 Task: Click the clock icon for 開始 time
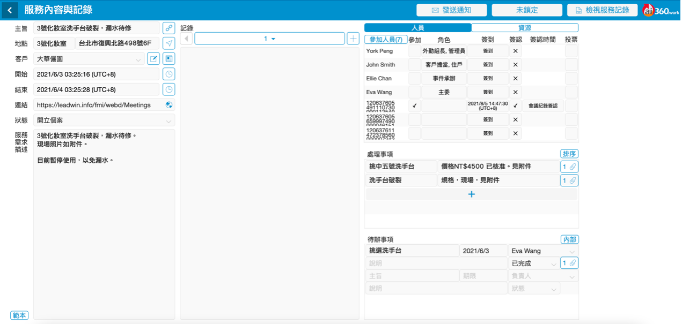click(168, 74)
